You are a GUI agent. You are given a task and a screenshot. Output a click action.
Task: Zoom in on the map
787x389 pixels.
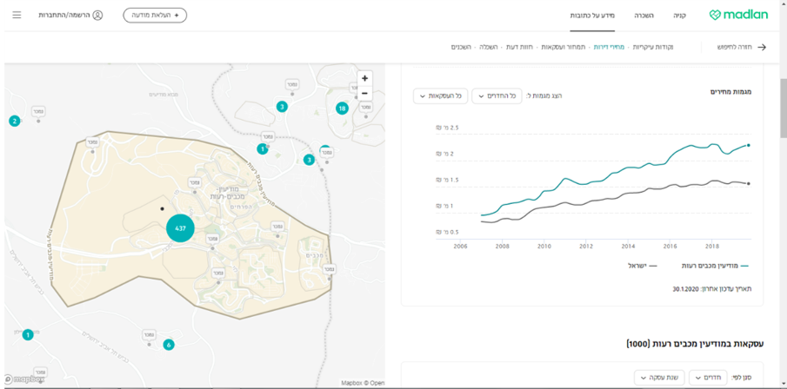click(x=364, y=78)
